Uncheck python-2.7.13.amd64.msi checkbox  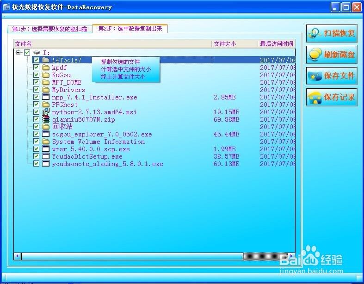pyautogui.click(x=36, y=112)
